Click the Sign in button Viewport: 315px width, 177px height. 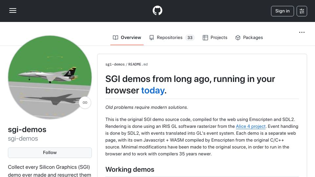[282, 11]
